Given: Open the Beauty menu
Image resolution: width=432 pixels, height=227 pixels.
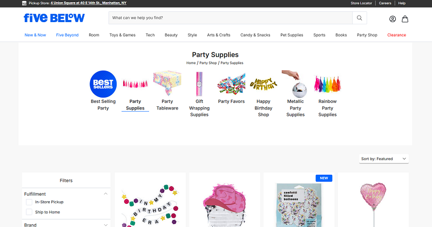Looking at the screenshot, I should [x=171, y=35].
